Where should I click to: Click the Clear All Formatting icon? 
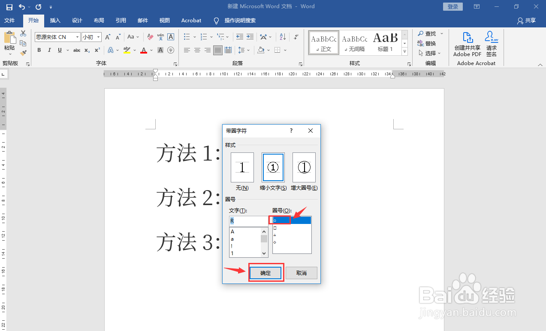coord(150,37)
